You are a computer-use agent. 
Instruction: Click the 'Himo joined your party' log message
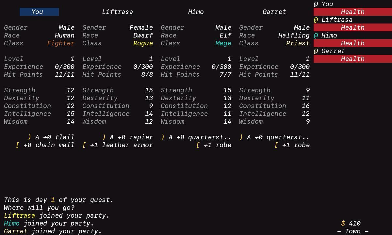pos(49,224)
